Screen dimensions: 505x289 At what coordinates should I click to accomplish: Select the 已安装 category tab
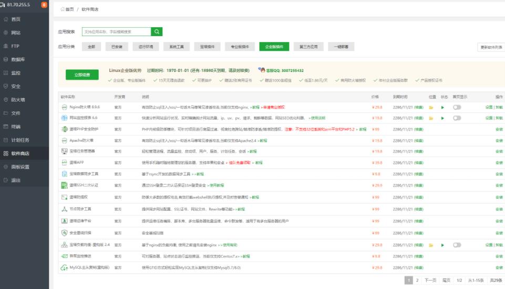(117, 47)
